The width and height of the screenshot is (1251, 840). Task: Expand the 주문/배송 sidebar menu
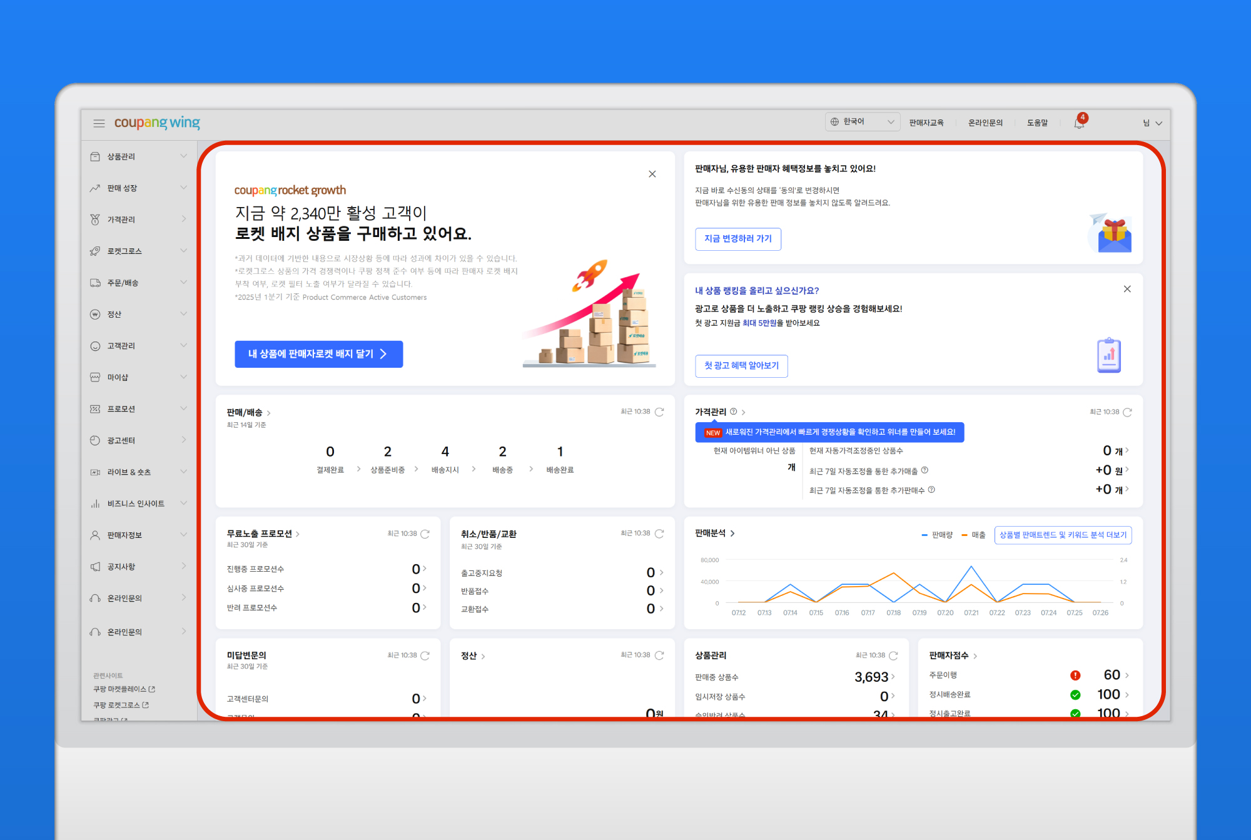(183, 282)
